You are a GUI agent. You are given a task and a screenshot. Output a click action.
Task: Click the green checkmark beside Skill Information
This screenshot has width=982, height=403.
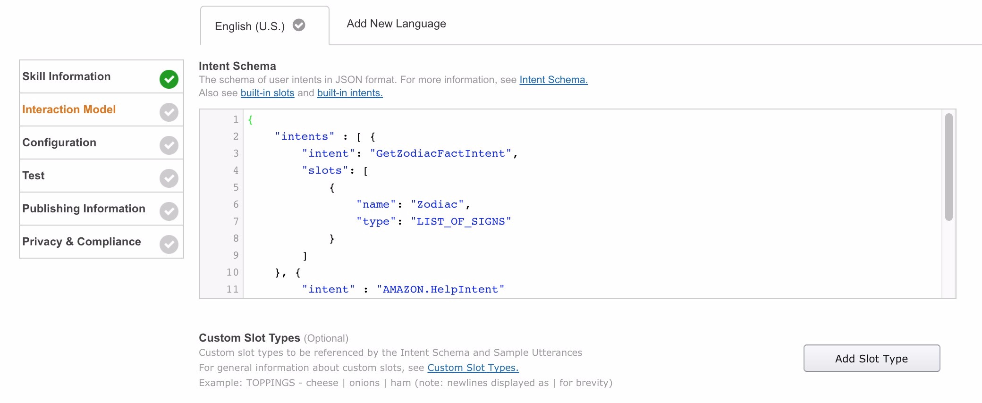click(169, 79)
